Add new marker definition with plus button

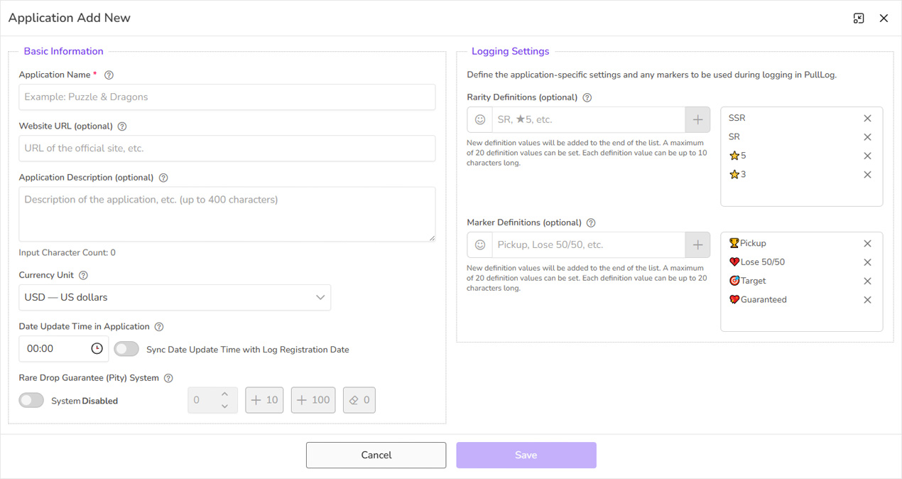point(697,244)
